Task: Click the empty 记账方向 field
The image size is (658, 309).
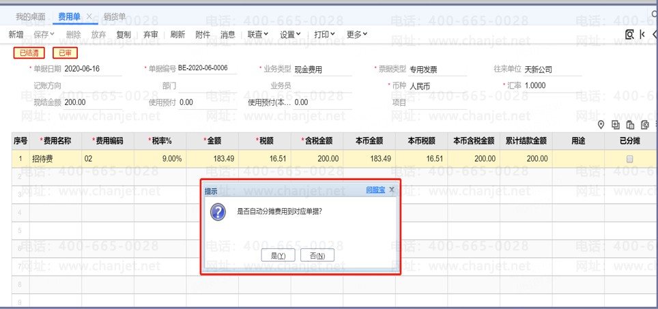Action: point(92,86)
